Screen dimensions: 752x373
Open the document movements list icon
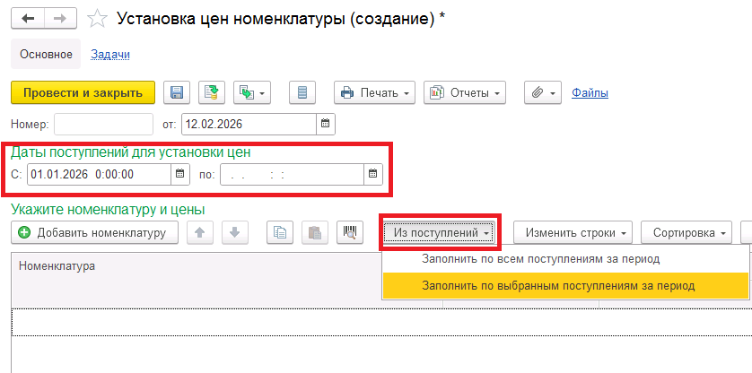tap(302, 92)
